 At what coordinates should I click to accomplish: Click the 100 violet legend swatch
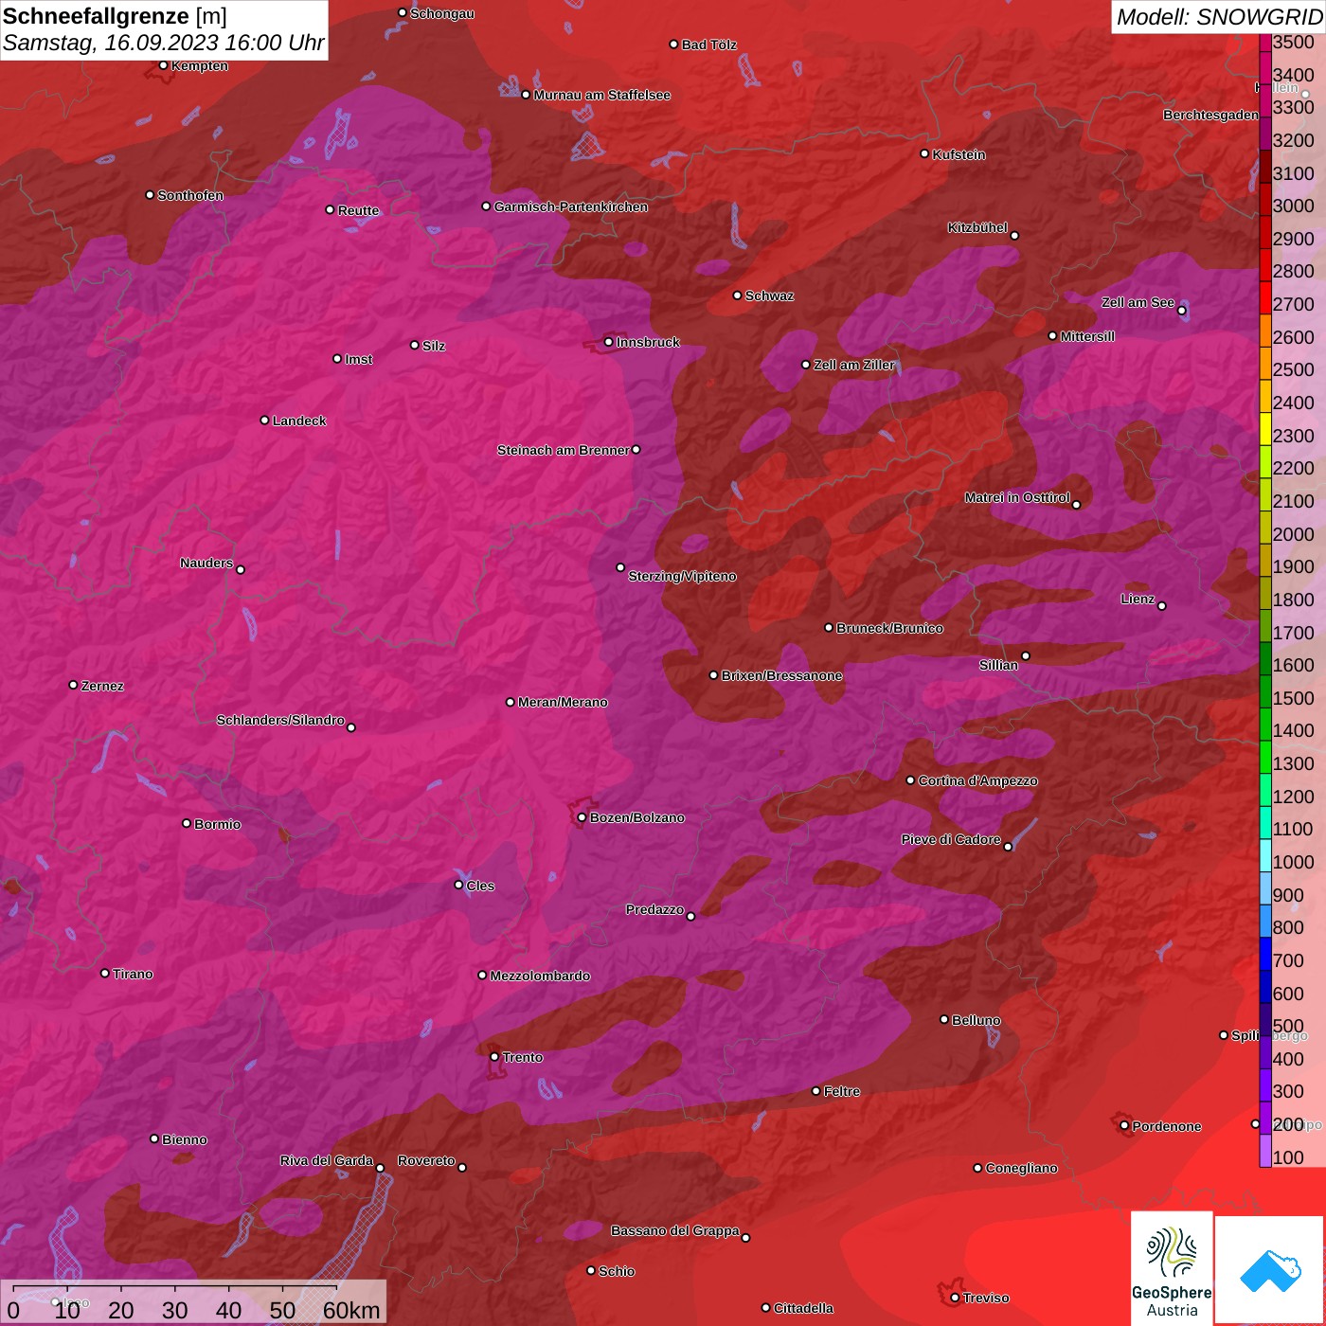[1264, 1152]
